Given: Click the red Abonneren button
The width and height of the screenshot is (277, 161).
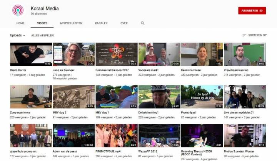Looking at the screenshot, I should coord(252,11).
